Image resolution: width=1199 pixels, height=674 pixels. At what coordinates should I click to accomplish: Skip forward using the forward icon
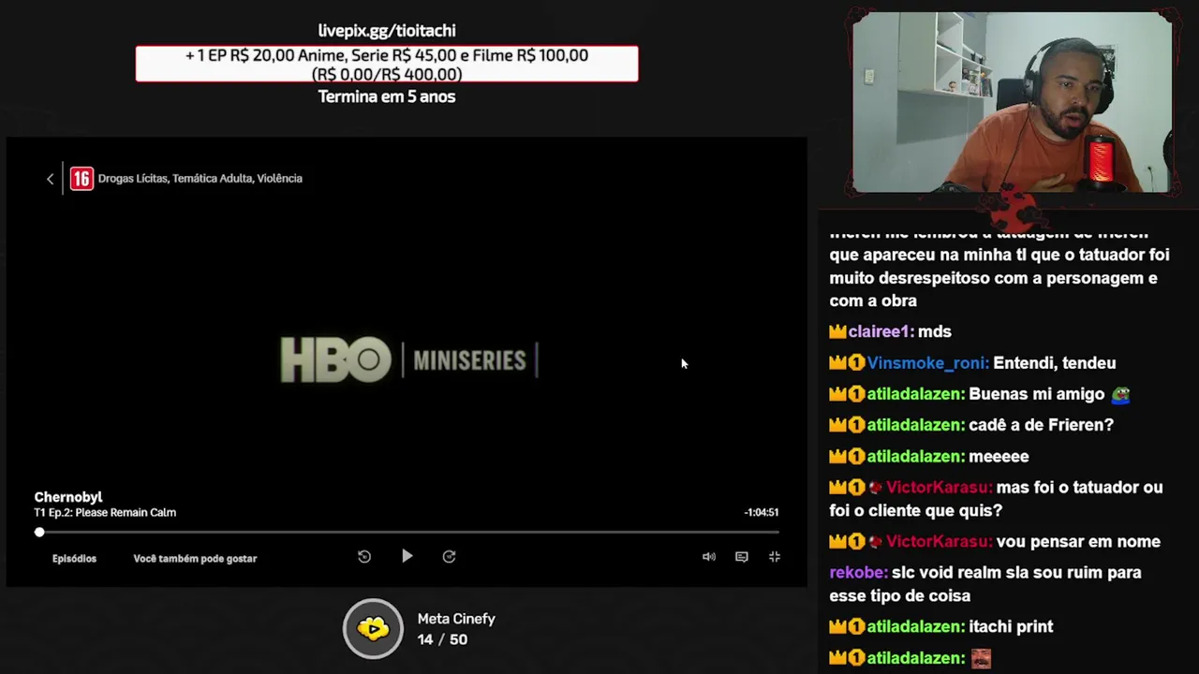(450, 557)
